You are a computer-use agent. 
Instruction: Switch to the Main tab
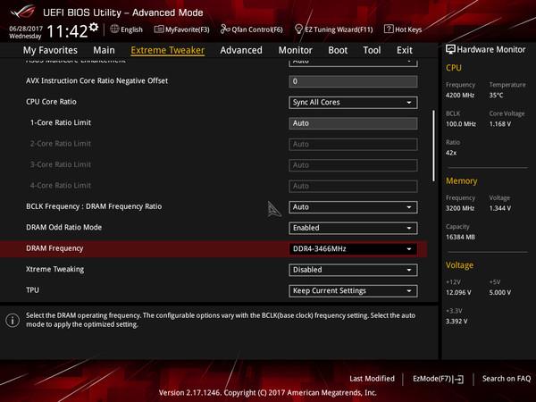click(x=104, y=50)
